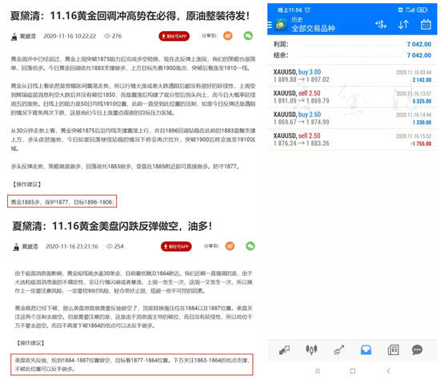Click author avatar in first article byline
Image resolution: width=440 pixels, height=384 pixels.
pyautogui.click(x=14, y=37)
